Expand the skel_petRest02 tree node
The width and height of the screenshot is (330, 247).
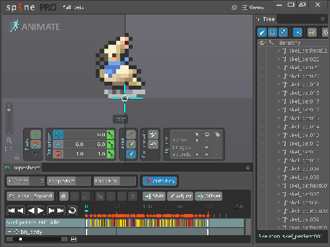pyautogui.click(x=279, y=51)
